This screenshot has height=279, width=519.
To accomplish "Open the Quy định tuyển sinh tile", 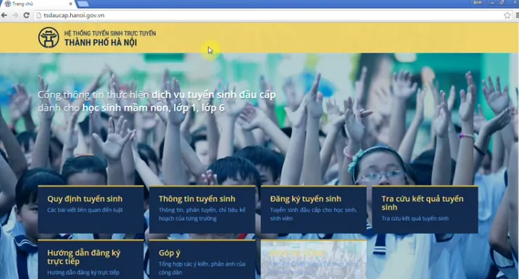I will coord(90,210).
